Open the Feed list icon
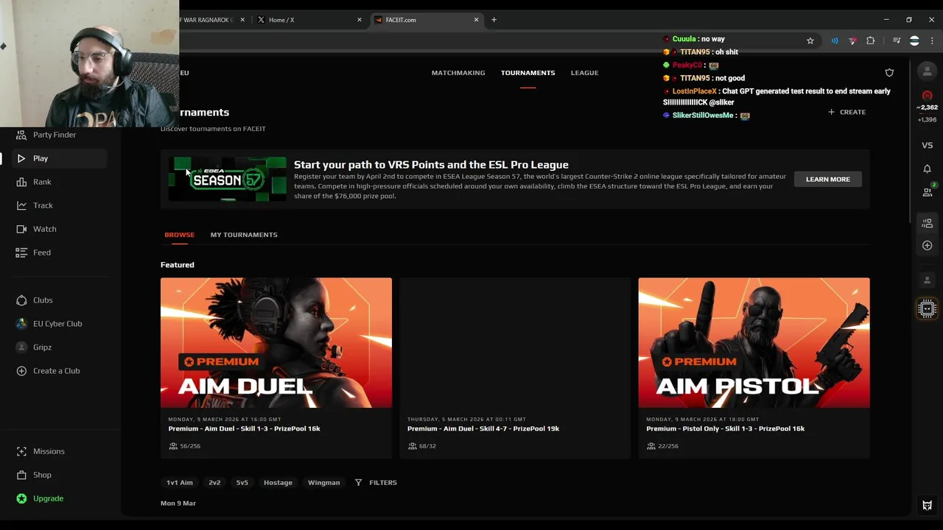The height and width of the screenshot is (530, 943). (x=21, y=252)
